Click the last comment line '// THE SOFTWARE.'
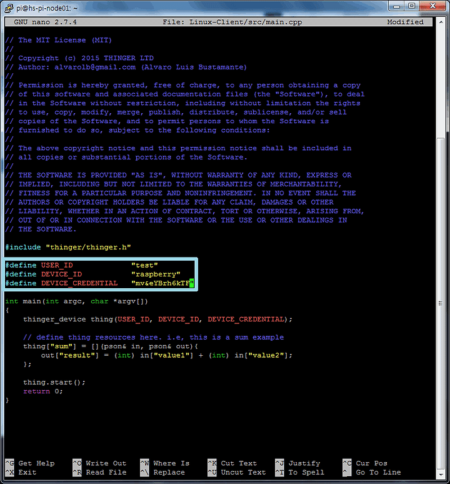Screen dimensions: 450x484 41,229
